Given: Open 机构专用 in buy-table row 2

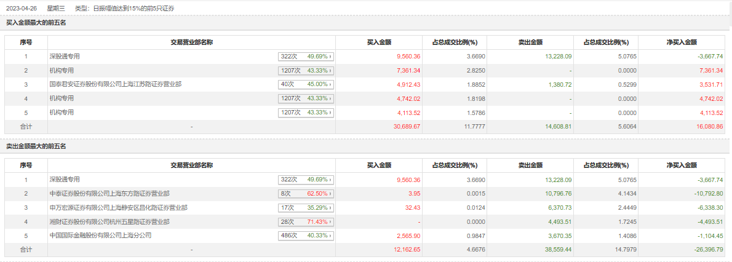Looking at the screenshot, I should [x=62, y=70].
